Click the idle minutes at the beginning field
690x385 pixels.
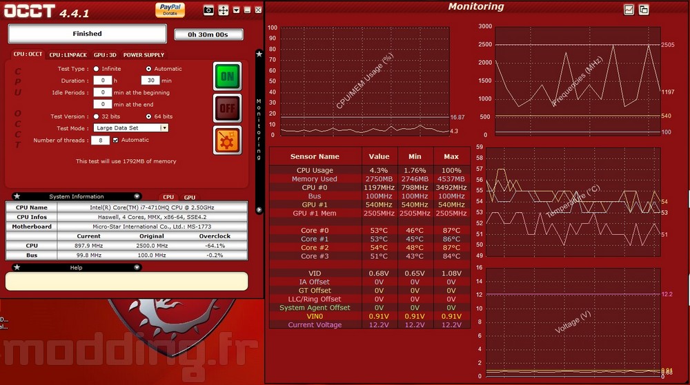click(103, 92)
